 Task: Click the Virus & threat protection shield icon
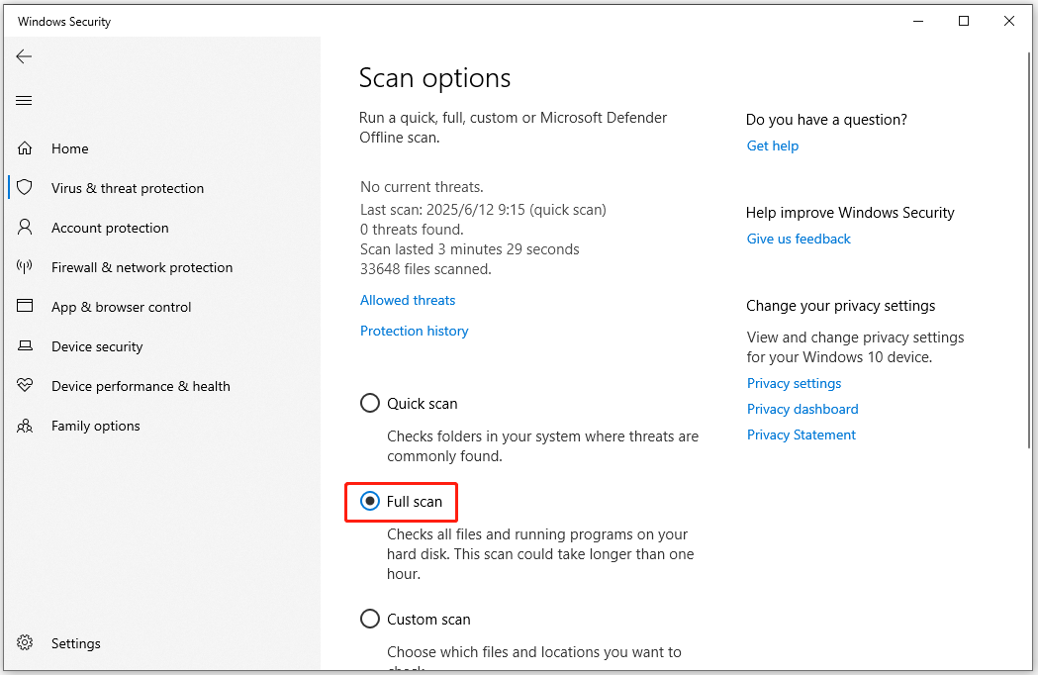(25, 187)
